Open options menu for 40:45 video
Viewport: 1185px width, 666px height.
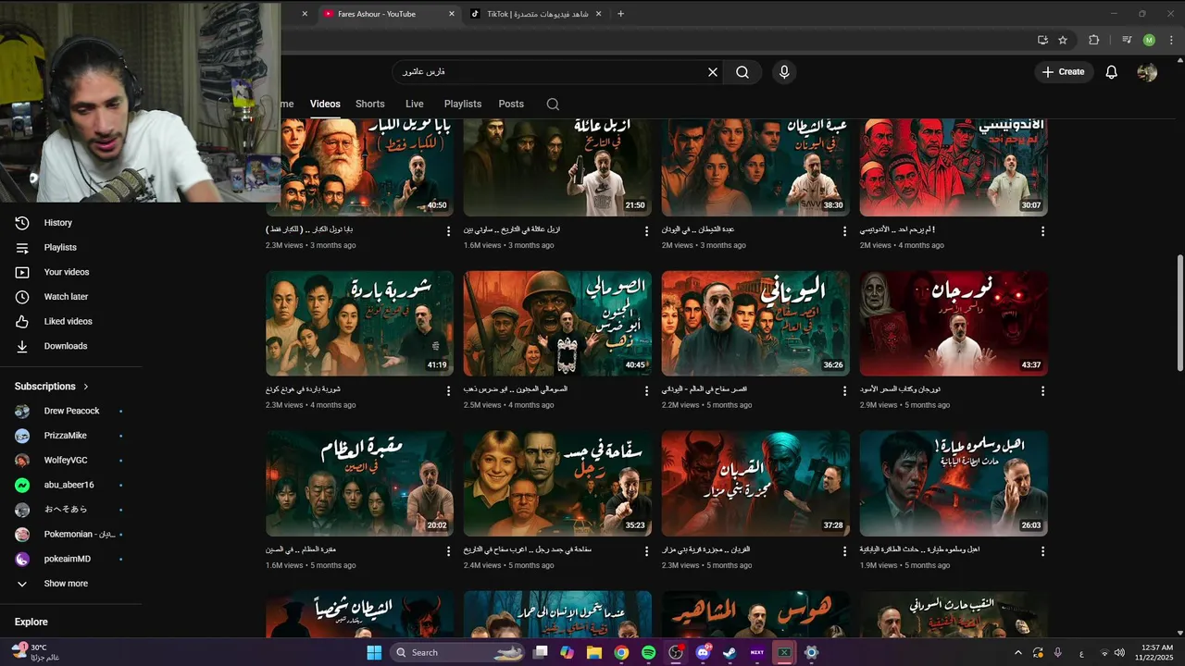click(x=646, y=391)
